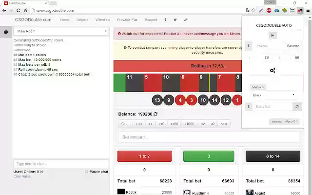The image size is (312, 195).
Task: Toggle the chat sidebar bubble icon
Action: tap(6, 32)
